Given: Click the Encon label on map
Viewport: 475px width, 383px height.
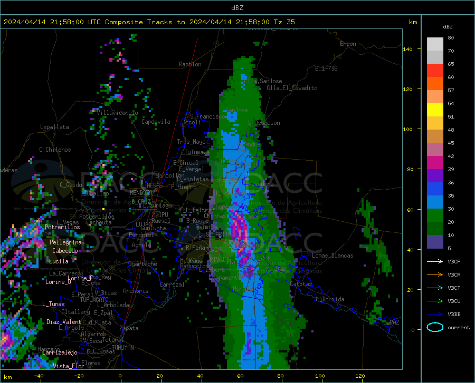Looking at the screenshot, I should click(x=348, y=44).
